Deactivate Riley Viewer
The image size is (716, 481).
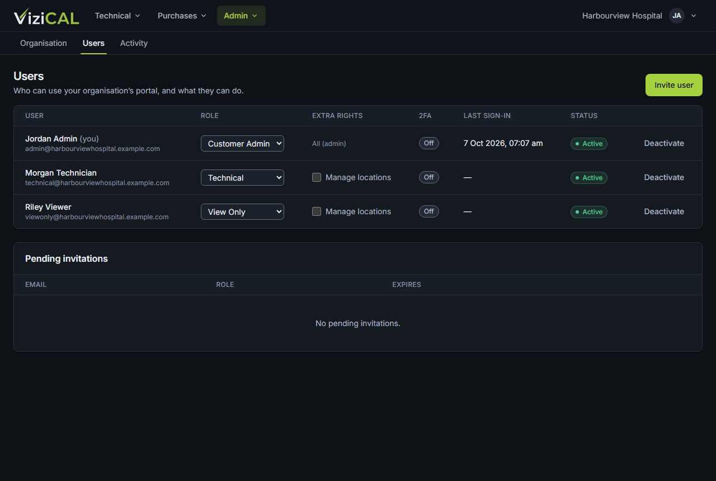tap(664, 211)
